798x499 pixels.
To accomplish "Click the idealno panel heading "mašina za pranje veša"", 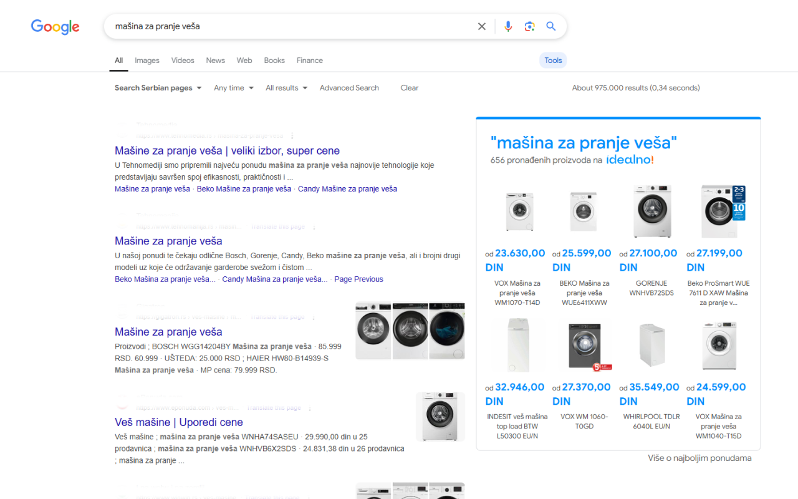I will point(584,143).
